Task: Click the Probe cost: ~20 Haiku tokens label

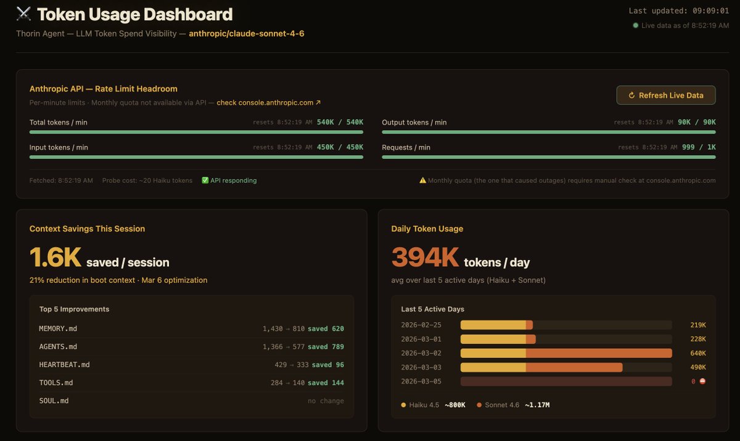Action: 147,180
